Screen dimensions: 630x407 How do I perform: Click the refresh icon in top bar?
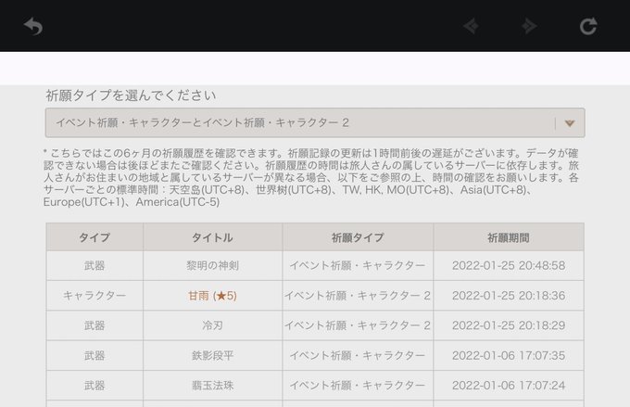click(587, 27)
